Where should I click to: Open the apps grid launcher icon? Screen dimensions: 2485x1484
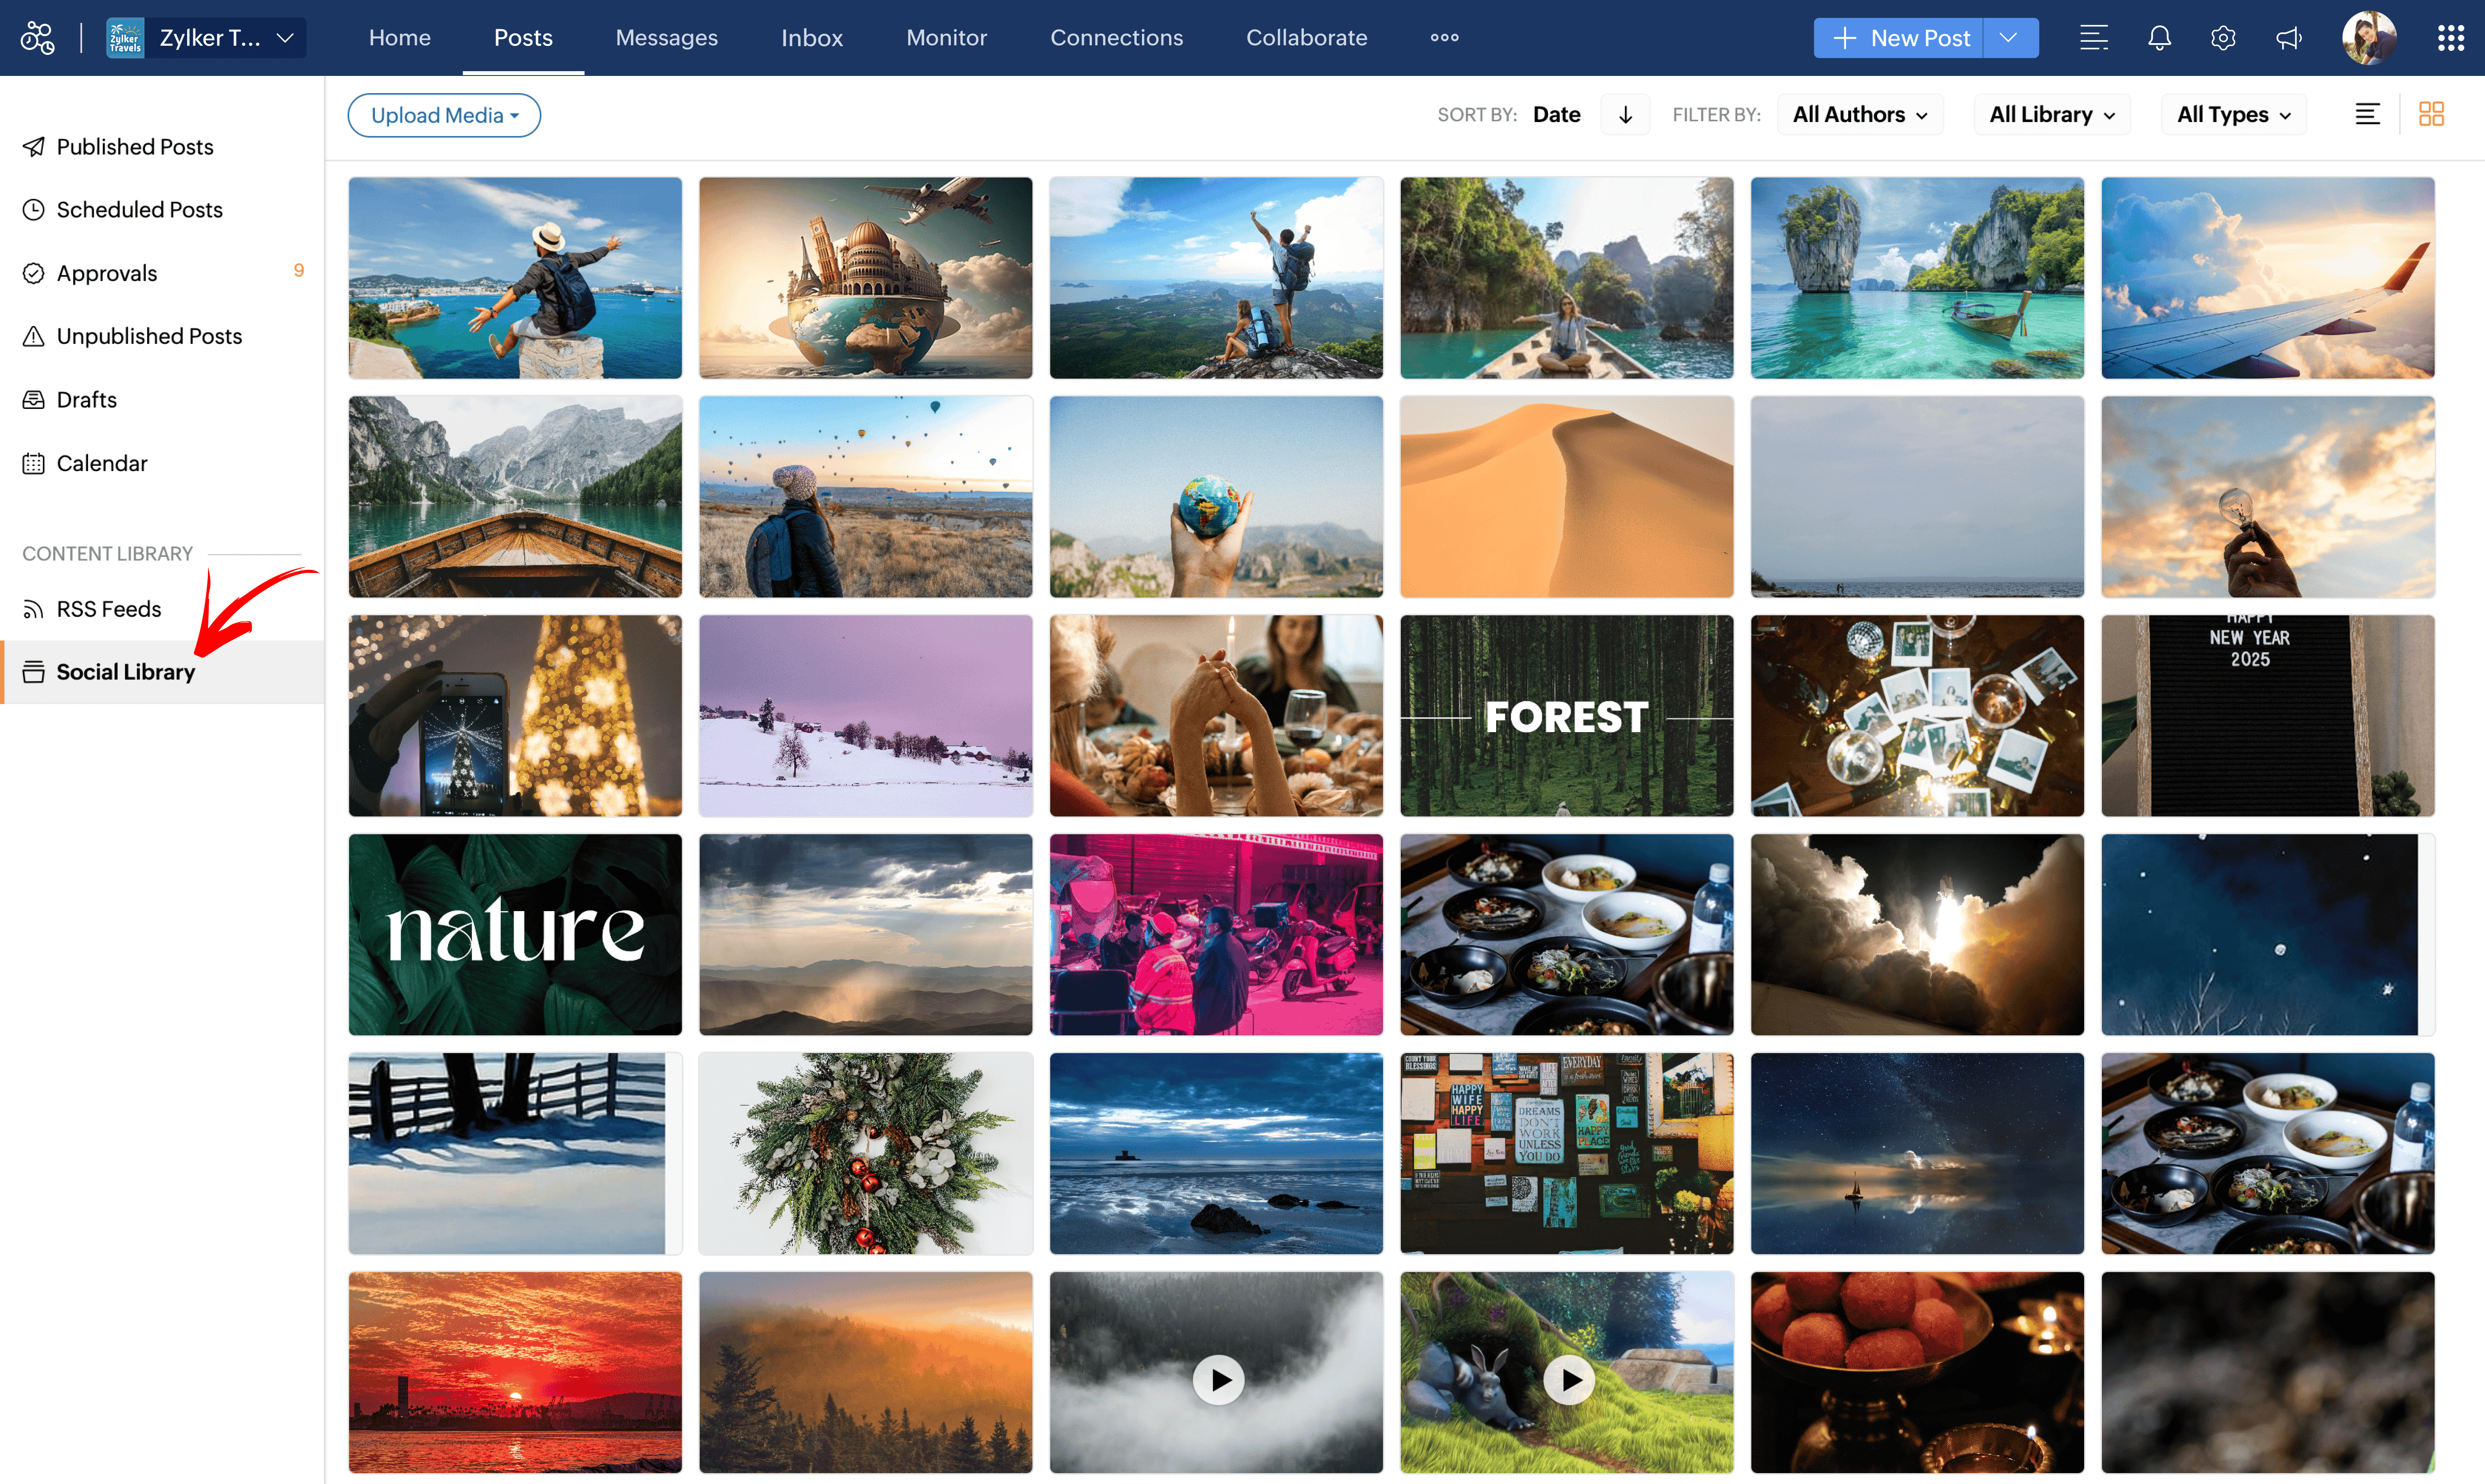point(2450,38)
